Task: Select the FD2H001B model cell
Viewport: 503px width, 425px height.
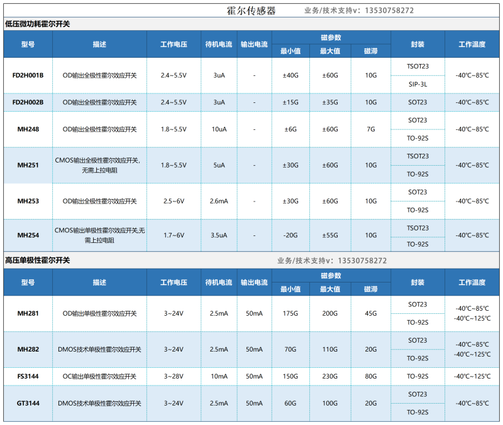Action: 28,75
